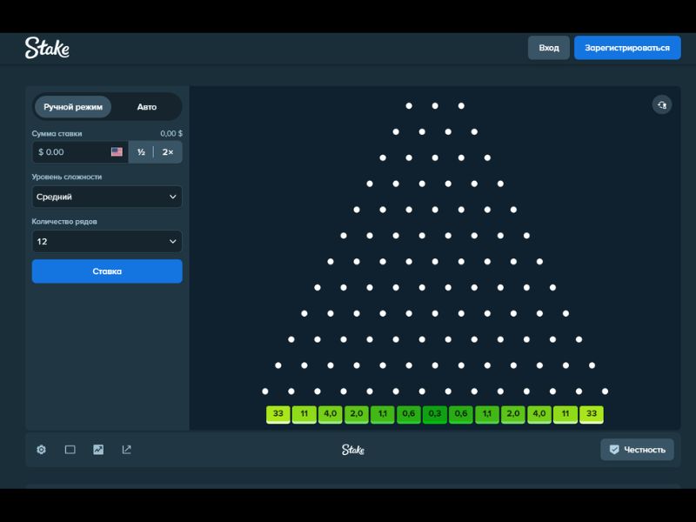The width and height of the screenshot is (696, 522).
Task: Click the Stake logo in header
Action: [x=47, y=48]
